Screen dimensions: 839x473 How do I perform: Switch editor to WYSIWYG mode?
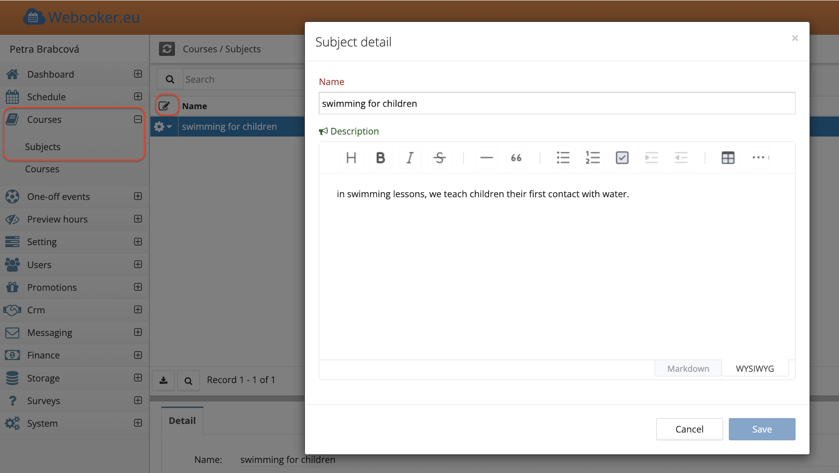tap(754, 368)
